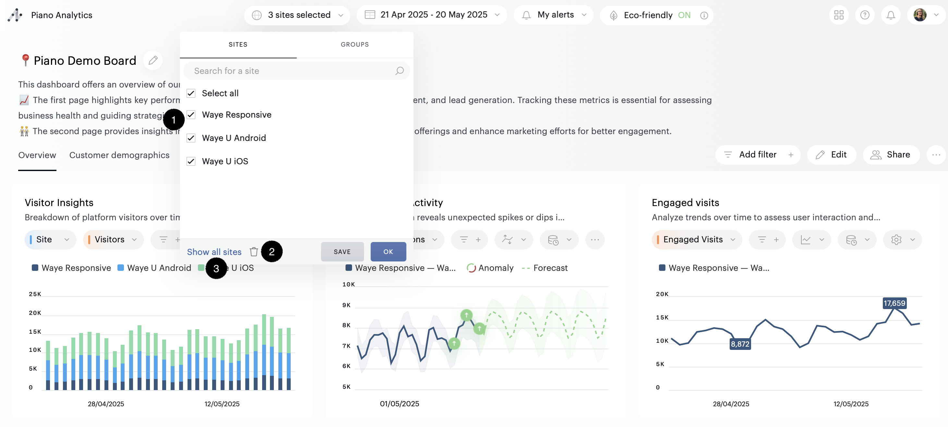The height and width of the screenshot is (427, 948).
Task: Click the Show all sites link
Action: click(x=214, y=252)
